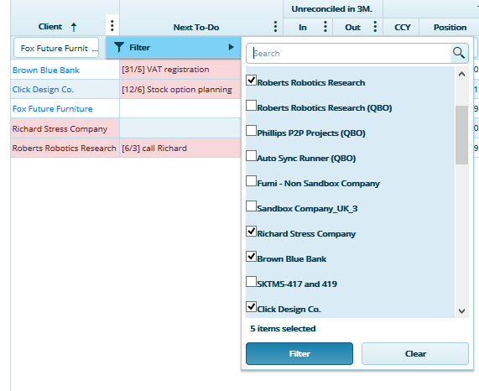
Task: Open the Click Design Co. client link
Action: (x=43, y=90)
